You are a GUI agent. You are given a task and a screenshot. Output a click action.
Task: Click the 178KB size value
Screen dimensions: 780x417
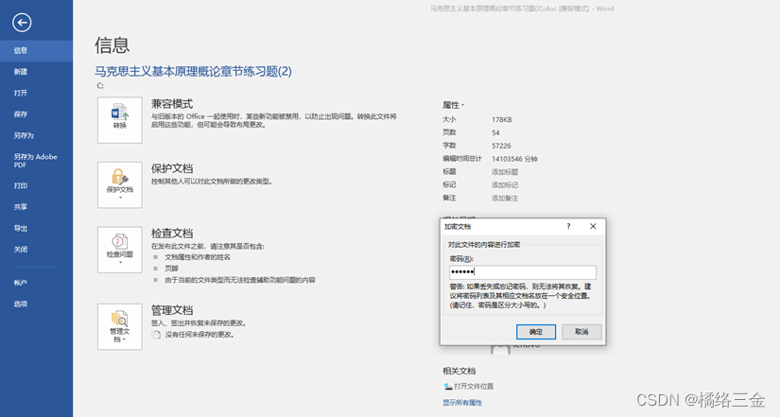501,119
